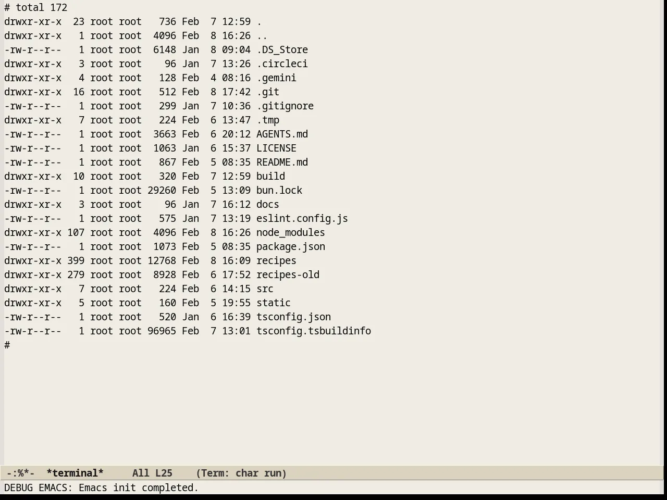Click the bun.lock file name

(279, 191)
